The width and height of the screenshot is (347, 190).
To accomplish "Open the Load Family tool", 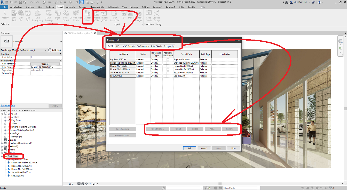I will click(148, 15).
